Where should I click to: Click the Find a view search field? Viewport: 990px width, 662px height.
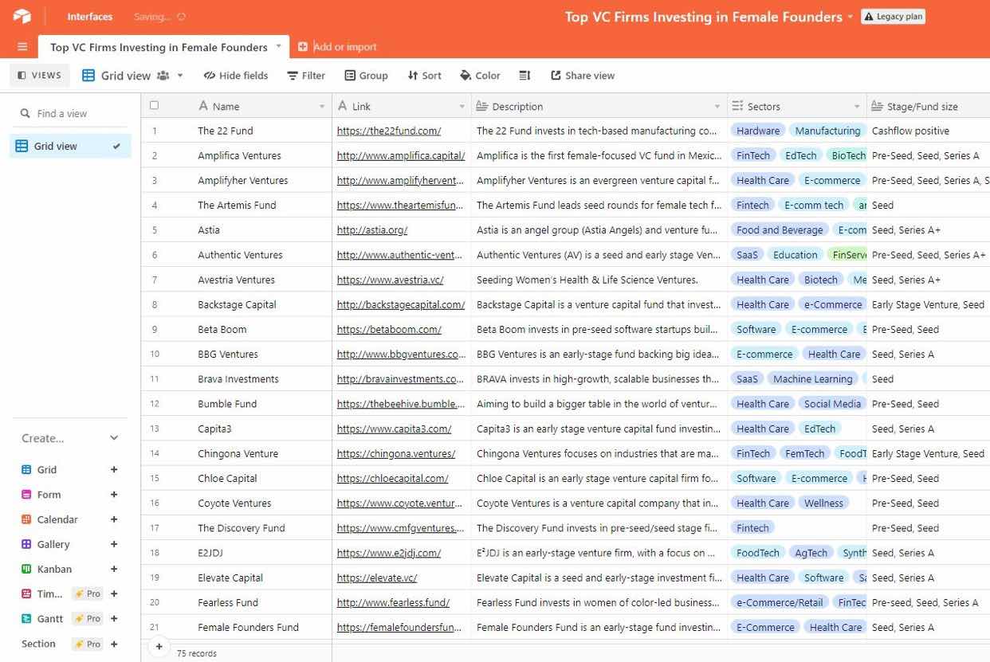tap(70, 114)
